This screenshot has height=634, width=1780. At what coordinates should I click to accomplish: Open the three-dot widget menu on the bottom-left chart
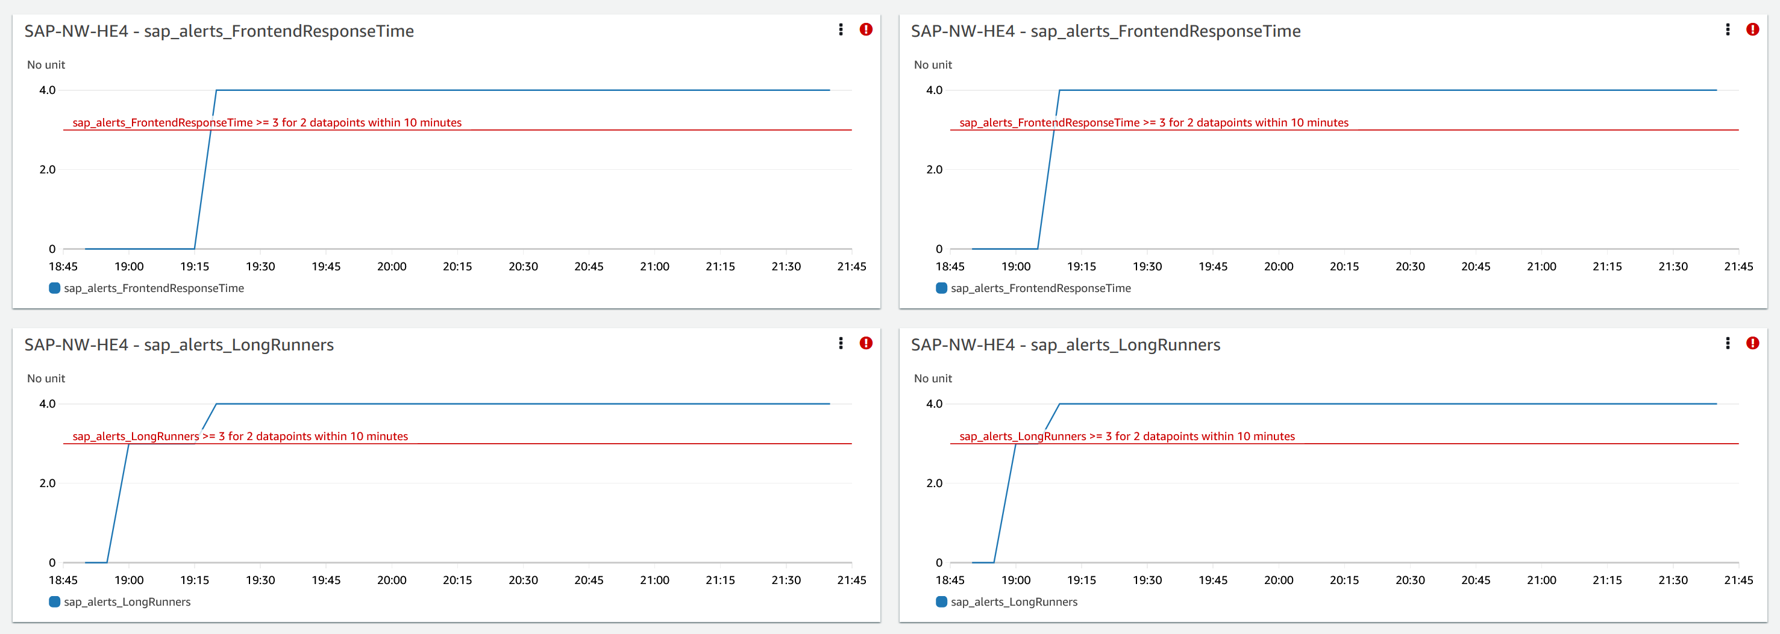(x=840, y=343)
